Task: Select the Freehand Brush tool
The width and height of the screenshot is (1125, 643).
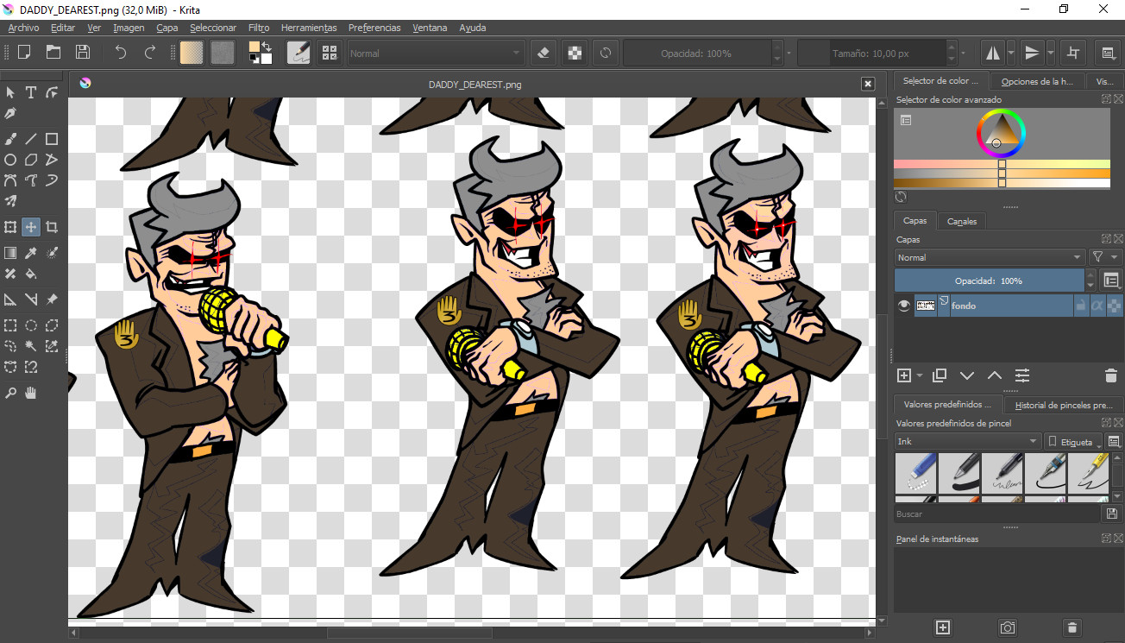Action: coord(10,139)
